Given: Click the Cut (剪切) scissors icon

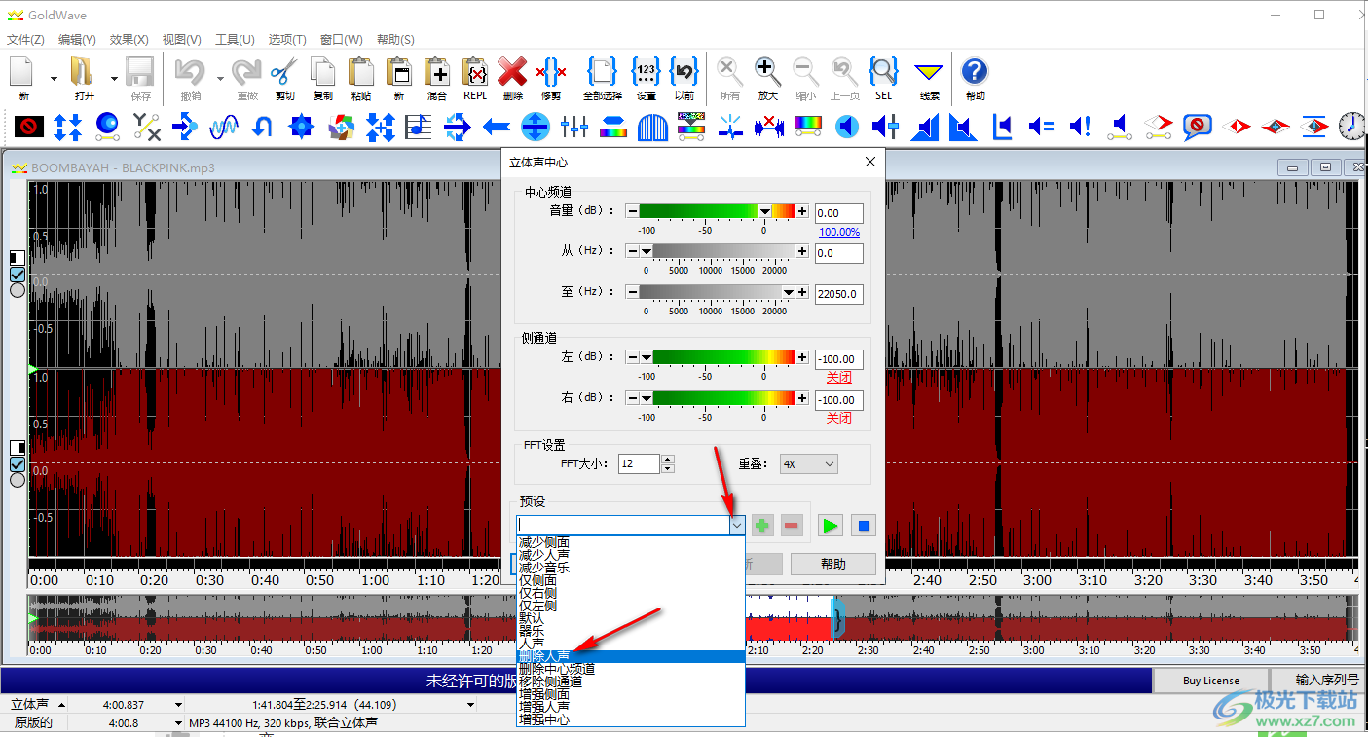Looking at the screenshot, I should 284,73.
